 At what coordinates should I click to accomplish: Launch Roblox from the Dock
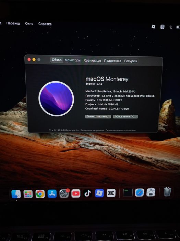(99, 193)
